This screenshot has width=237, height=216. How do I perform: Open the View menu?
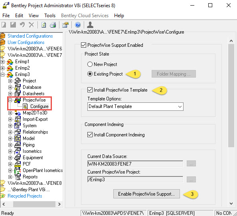(34, 16)
